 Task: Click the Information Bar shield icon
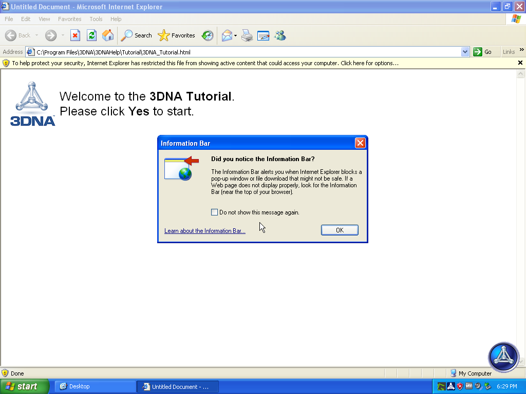tap(6, 63)
